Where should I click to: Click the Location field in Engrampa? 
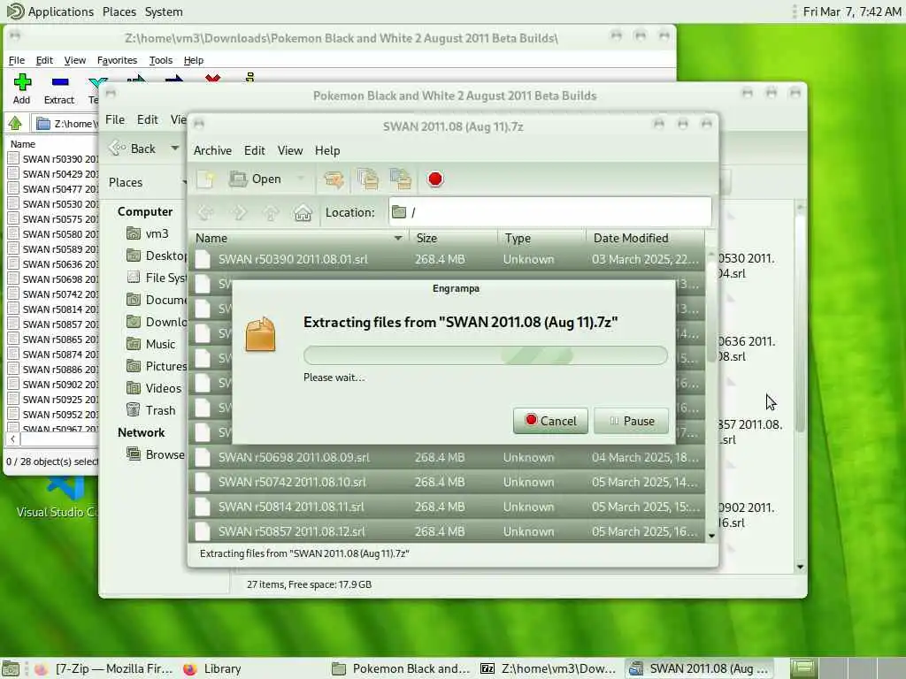(x=550, y=212)
